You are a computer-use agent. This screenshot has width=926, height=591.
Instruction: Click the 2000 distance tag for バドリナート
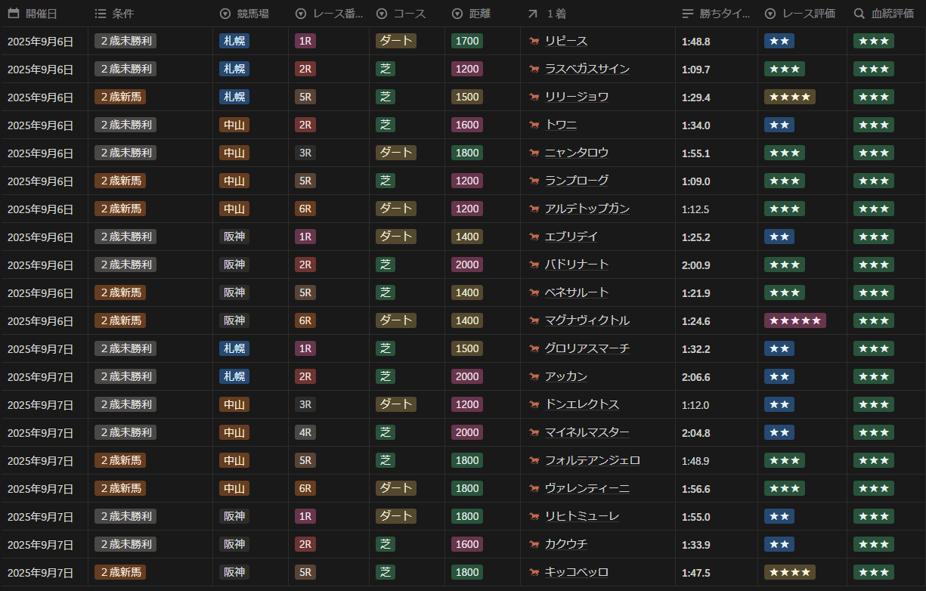pyautogui.click(x=467, y=265)
